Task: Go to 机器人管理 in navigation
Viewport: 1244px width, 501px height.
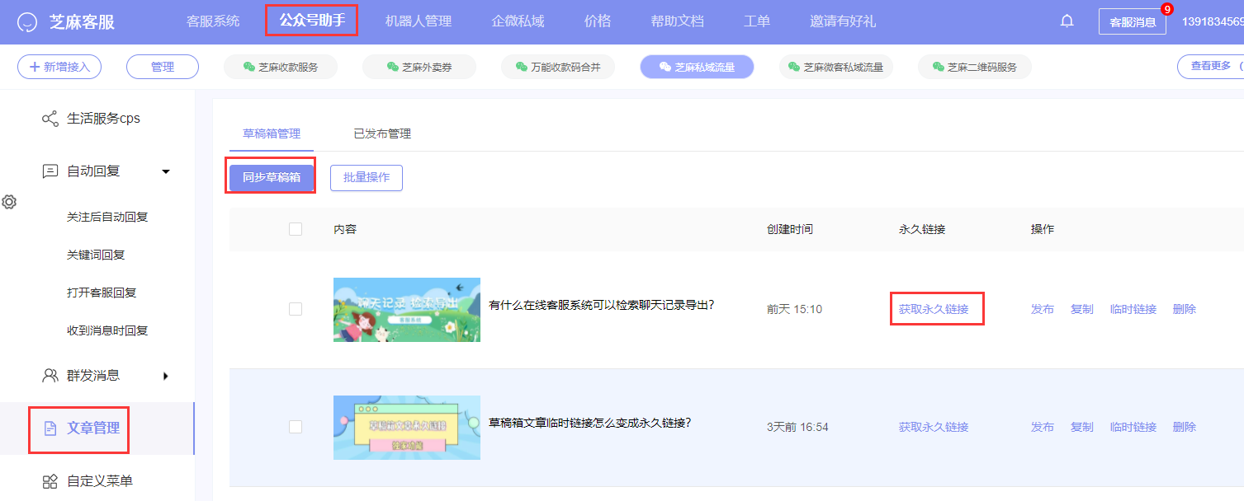Action: [419, 21]
